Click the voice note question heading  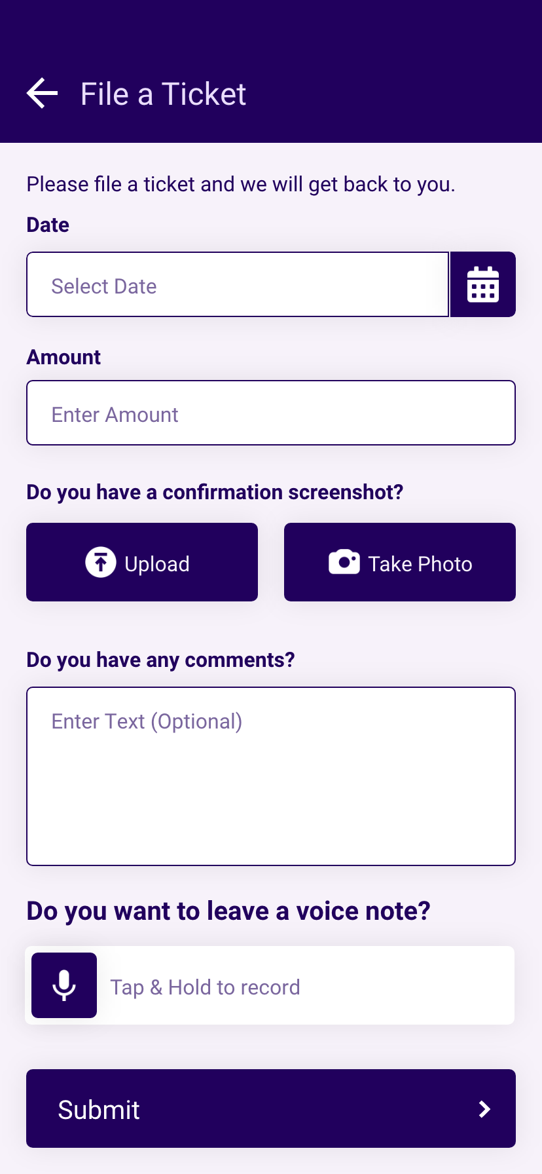228,911
